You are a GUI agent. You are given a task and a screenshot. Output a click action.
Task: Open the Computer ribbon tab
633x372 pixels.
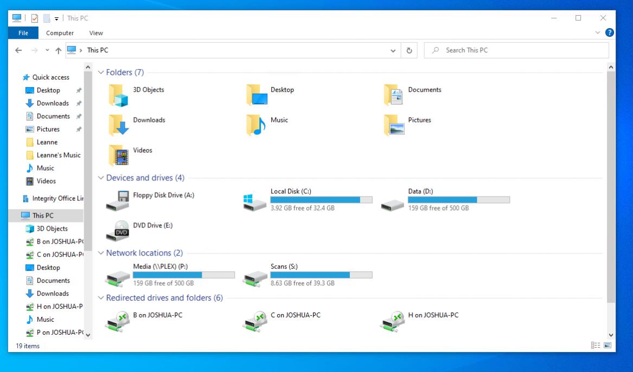[x=60, y=33]
